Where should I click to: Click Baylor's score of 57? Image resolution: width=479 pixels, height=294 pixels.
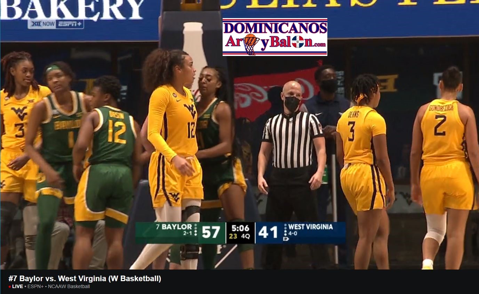[x=211, y=232]
